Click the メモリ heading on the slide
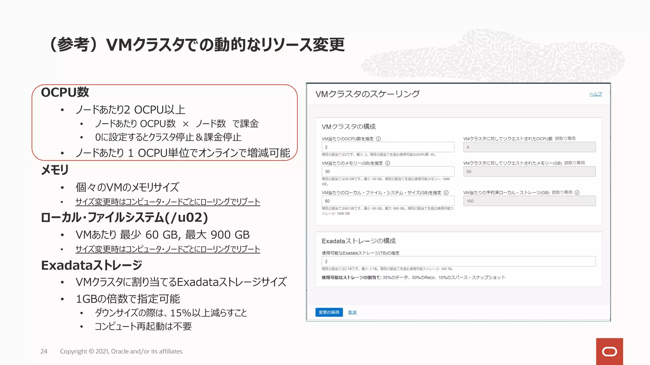This screenshot has height=365, width=650. pos(55,170)
